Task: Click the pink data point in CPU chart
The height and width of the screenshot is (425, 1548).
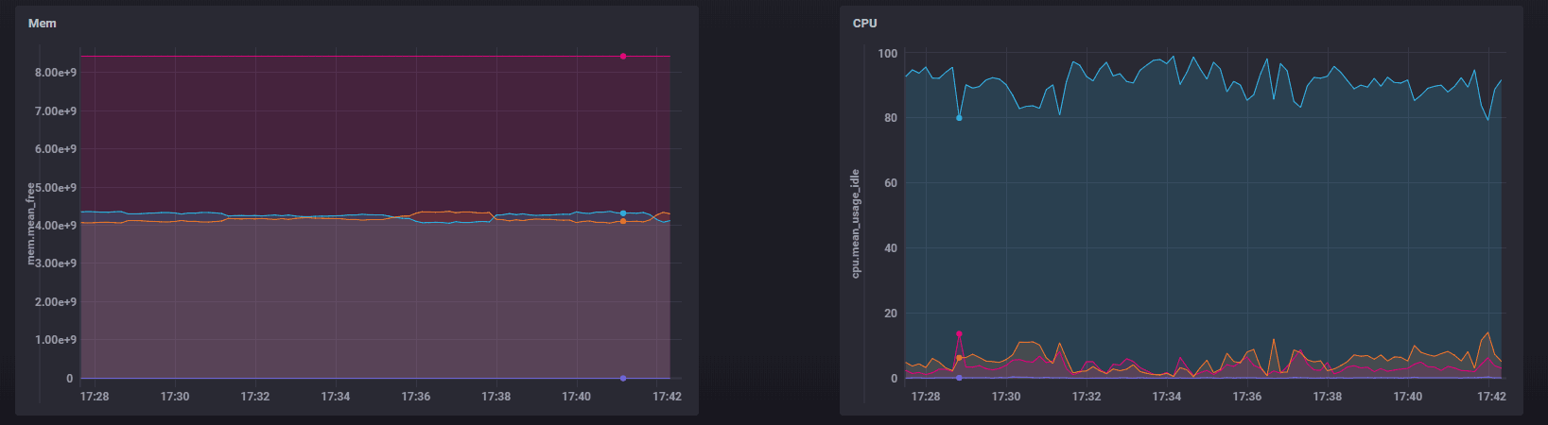Action: (959, 334)
